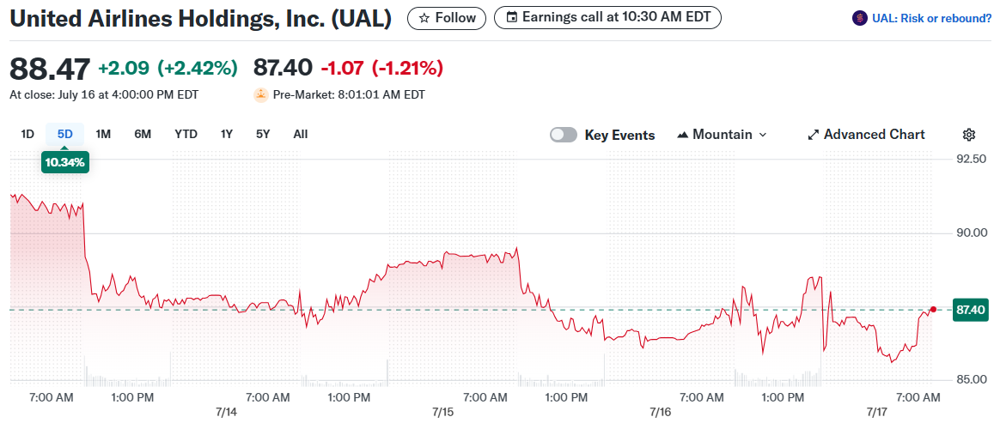Screen dimensions: 994x423
Task: Click the red current price dot
Action: [933, 309]
